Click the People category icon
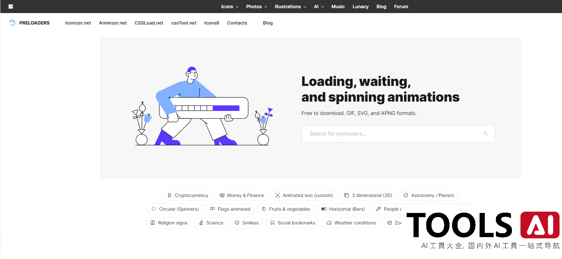The width and height of the screenshot is (562, 259). (x=379, y=209)
